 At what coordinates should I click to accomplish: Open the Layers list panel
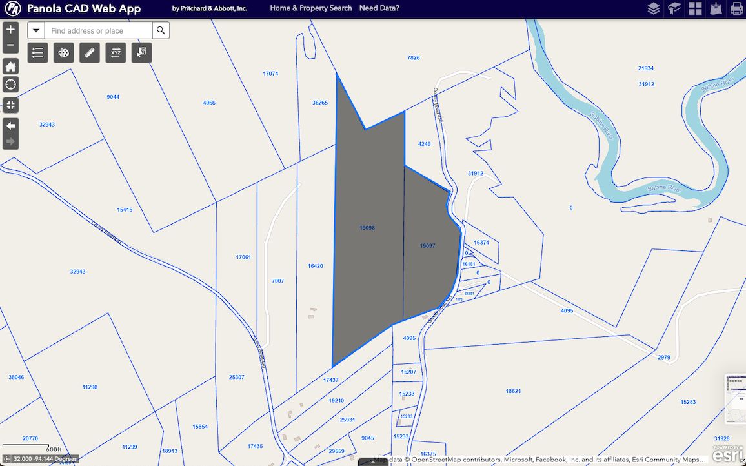click(653, 8)
